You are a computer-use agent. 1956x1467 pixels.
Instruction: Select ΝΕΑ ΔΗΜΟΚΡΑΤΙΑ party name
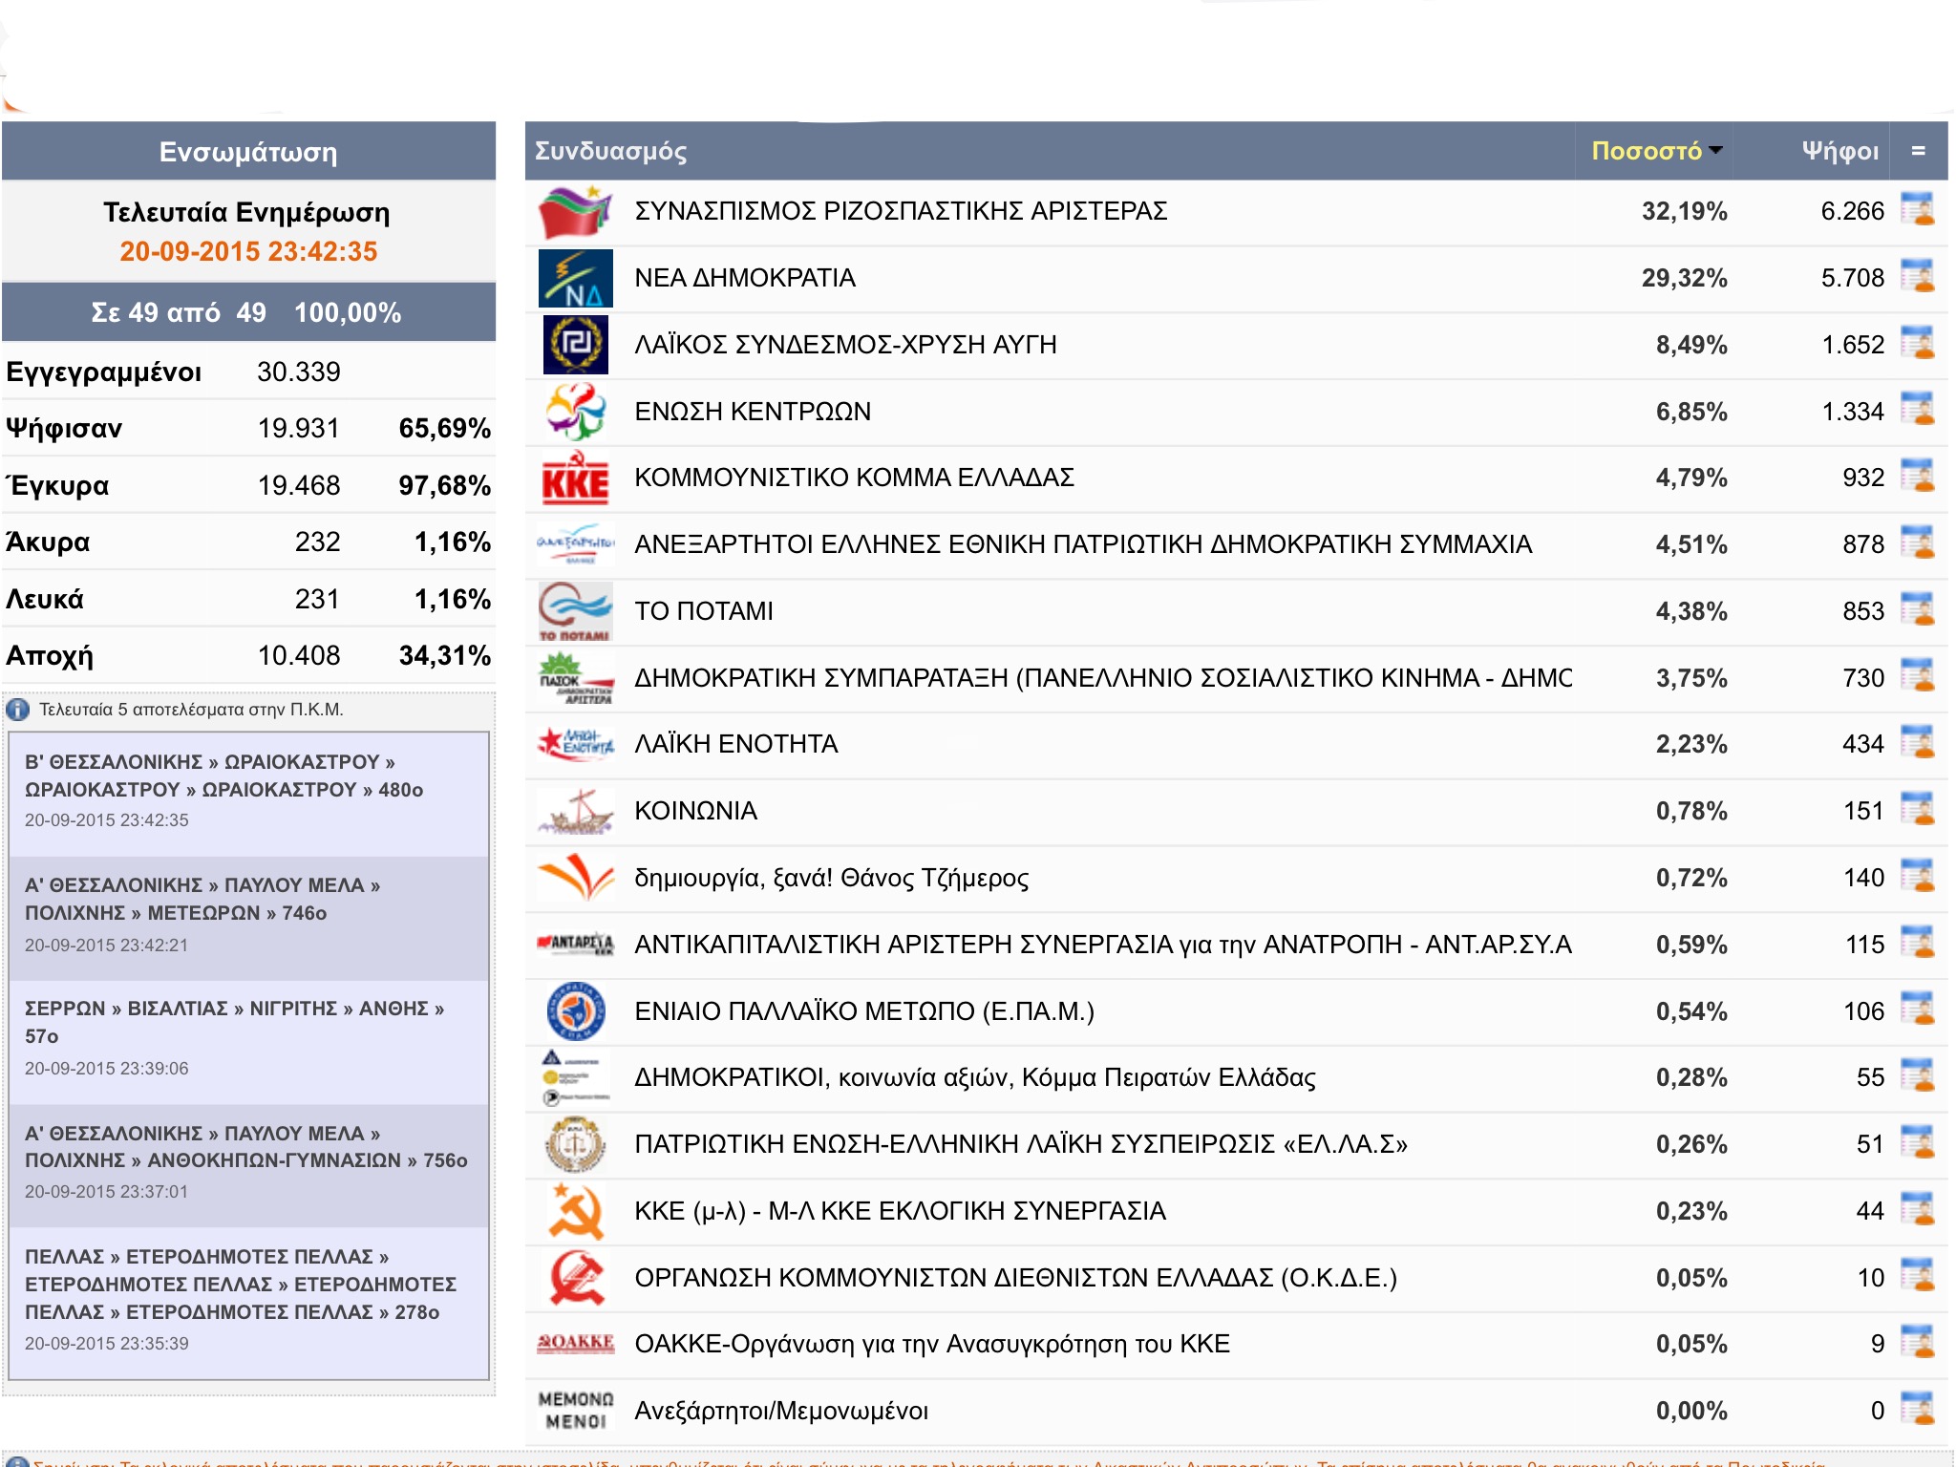click(745, 278)
